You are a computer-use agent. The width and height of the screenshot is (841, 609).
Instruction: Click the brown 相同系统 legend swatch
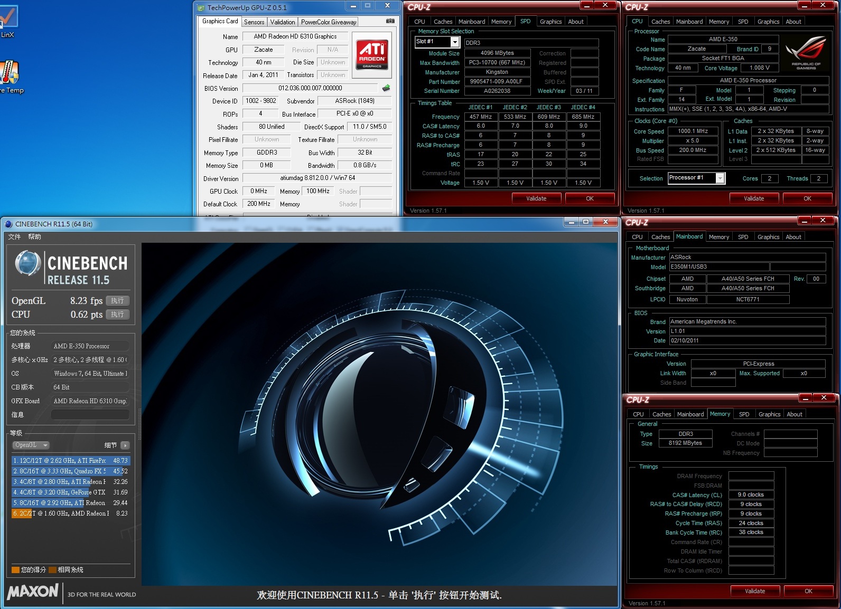point(52,570)
